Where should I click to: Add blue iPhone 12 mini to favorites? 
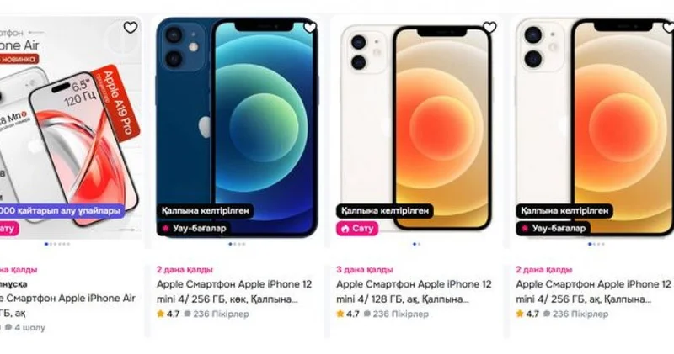click(x=310, y=28)
